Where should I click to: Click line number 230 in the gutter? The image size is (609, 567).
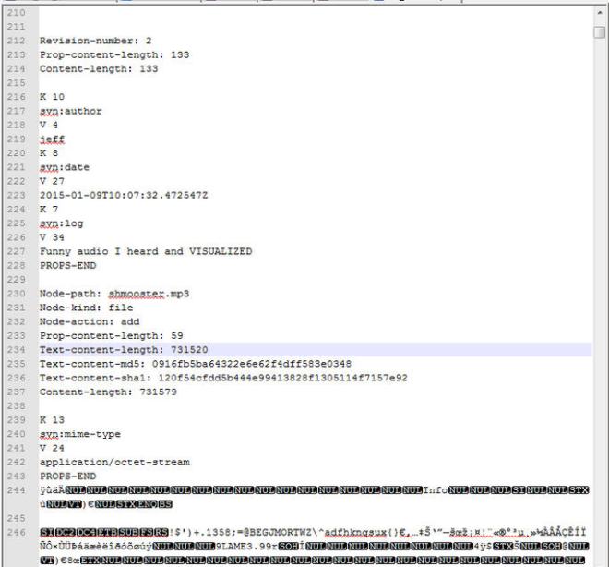[x=17, y=294]
